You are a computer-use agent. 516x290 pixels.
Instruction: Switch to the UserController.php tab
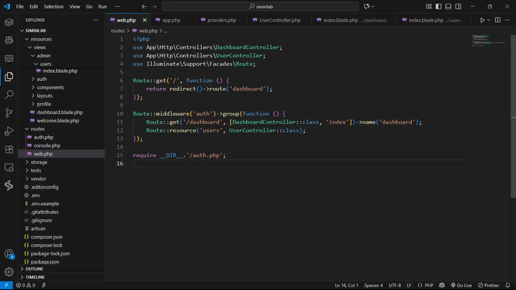[x=280, y=20]
